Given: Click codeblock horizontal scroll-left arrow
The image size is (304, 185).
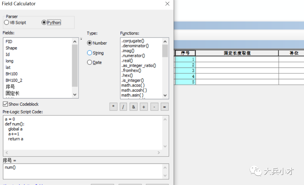Looking at the screenshot, I should 7,153.
